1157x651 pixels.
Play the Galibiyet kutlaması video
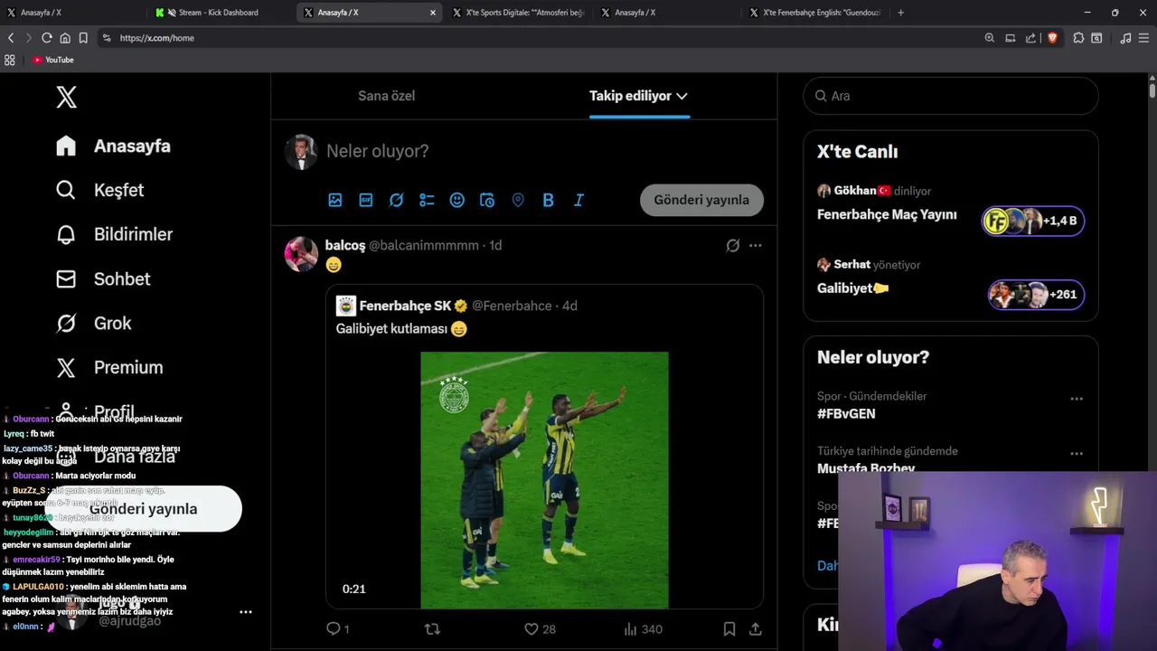tap(544, 480)
